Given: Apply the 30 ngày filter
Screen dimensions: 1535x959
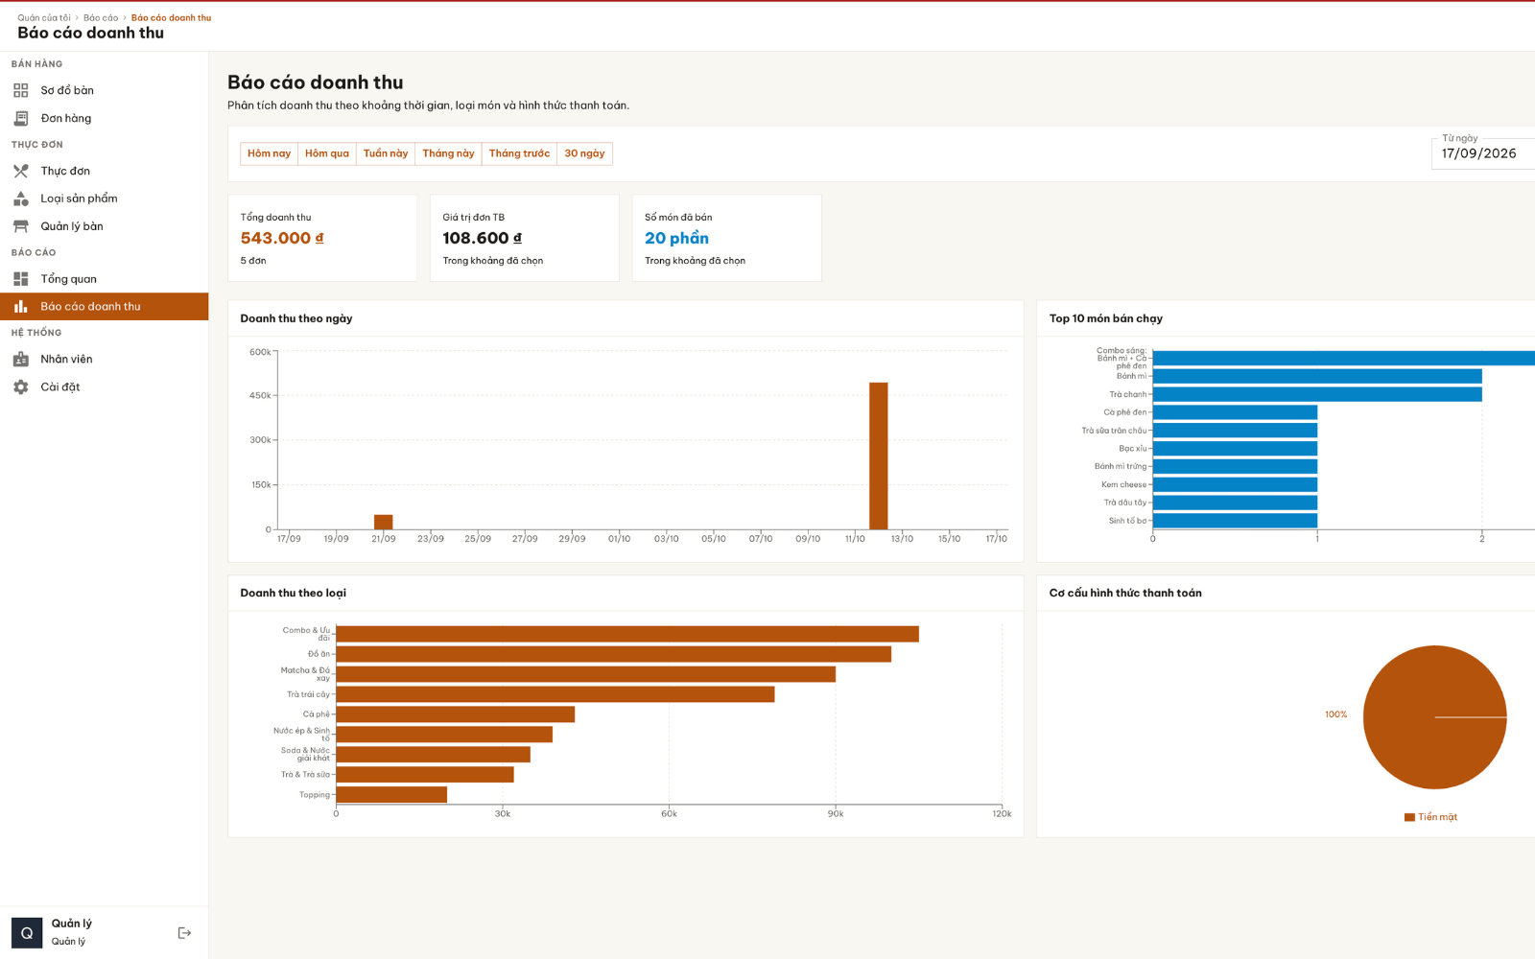Looking at the screenshot, I should click(584, 153).
